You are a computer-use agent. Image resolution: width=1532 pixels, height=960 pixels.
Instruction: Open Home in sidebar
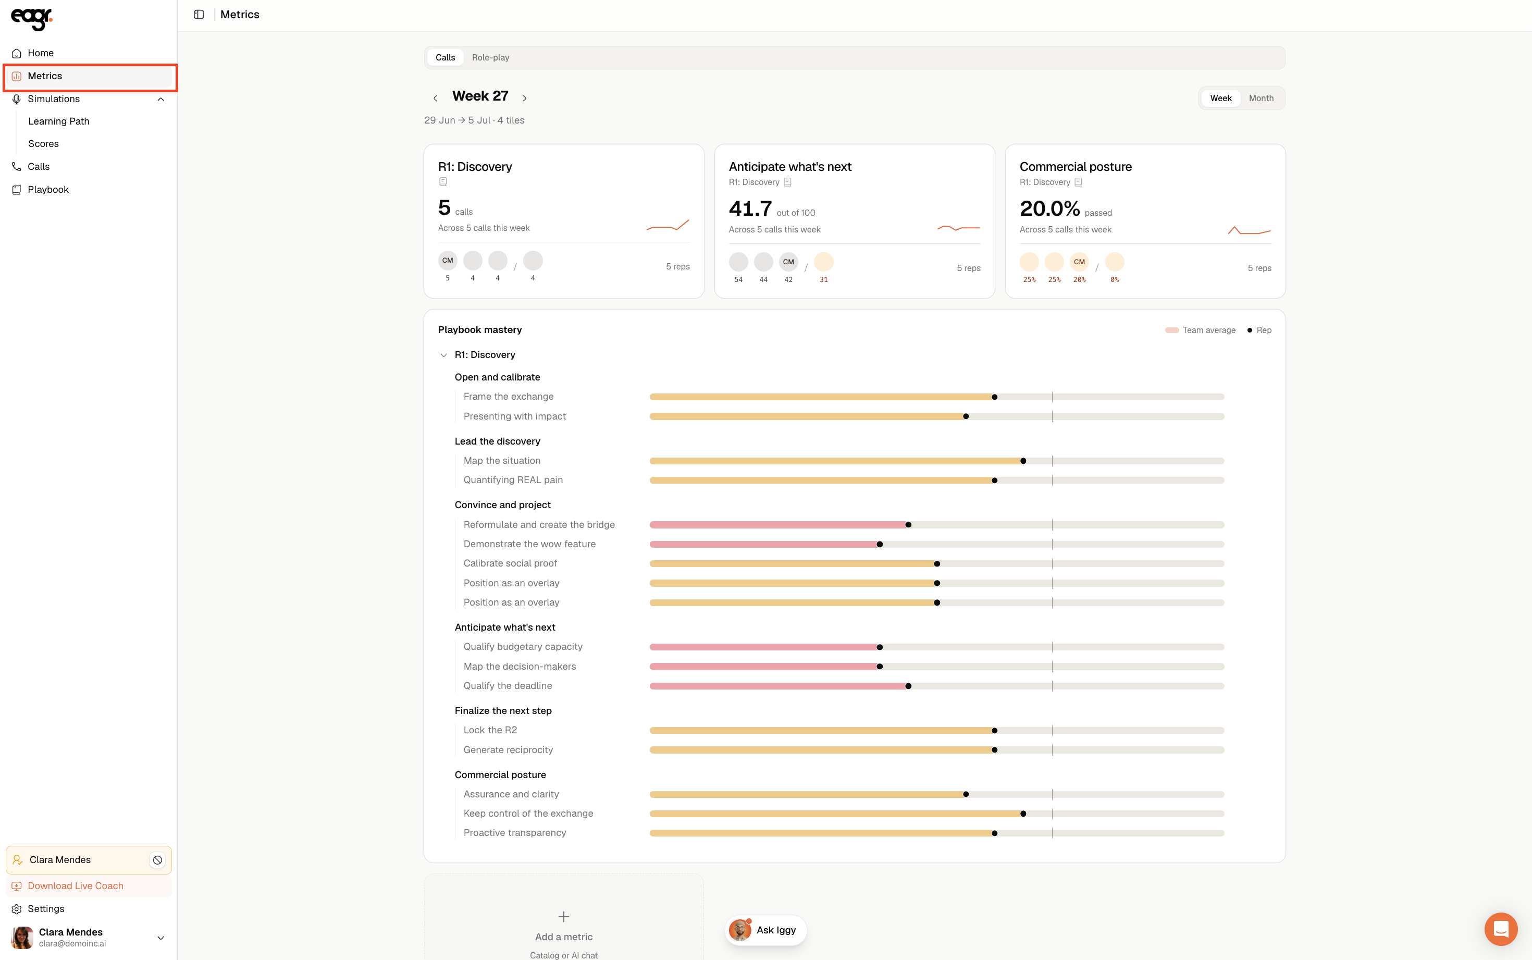89,53
